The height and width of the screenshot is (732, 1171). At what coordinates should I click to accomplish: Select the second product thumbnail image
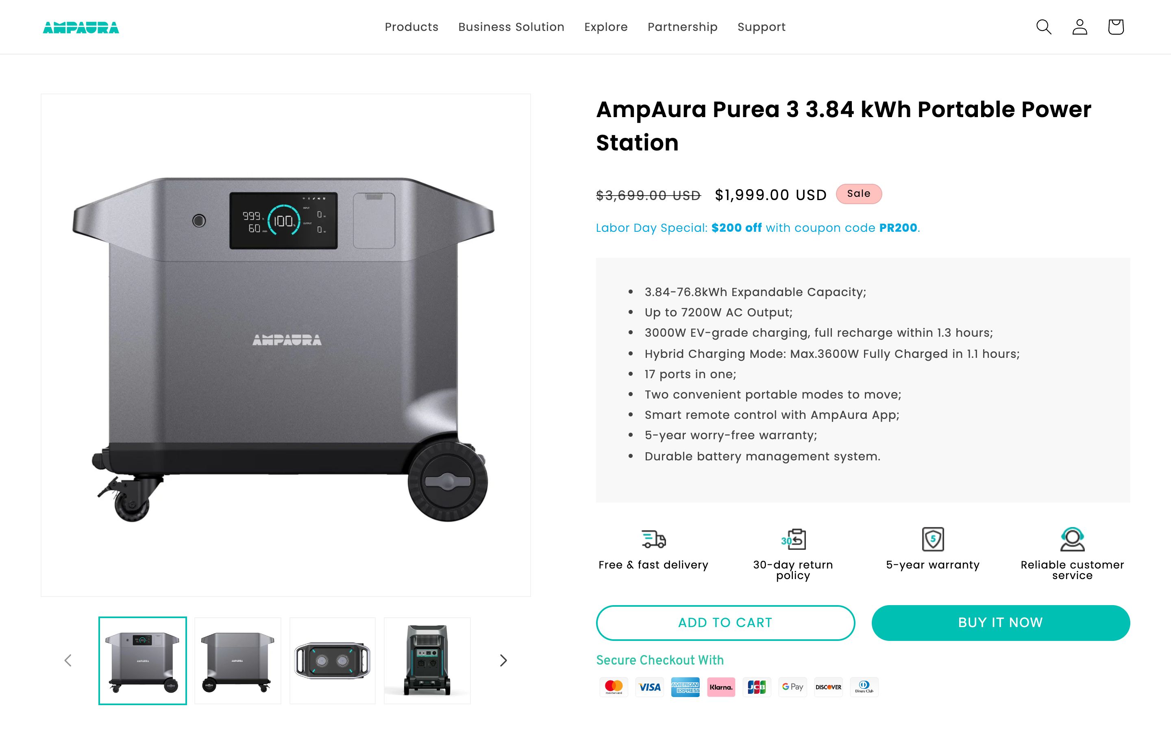pyautogui.click(x=237, y=660)
